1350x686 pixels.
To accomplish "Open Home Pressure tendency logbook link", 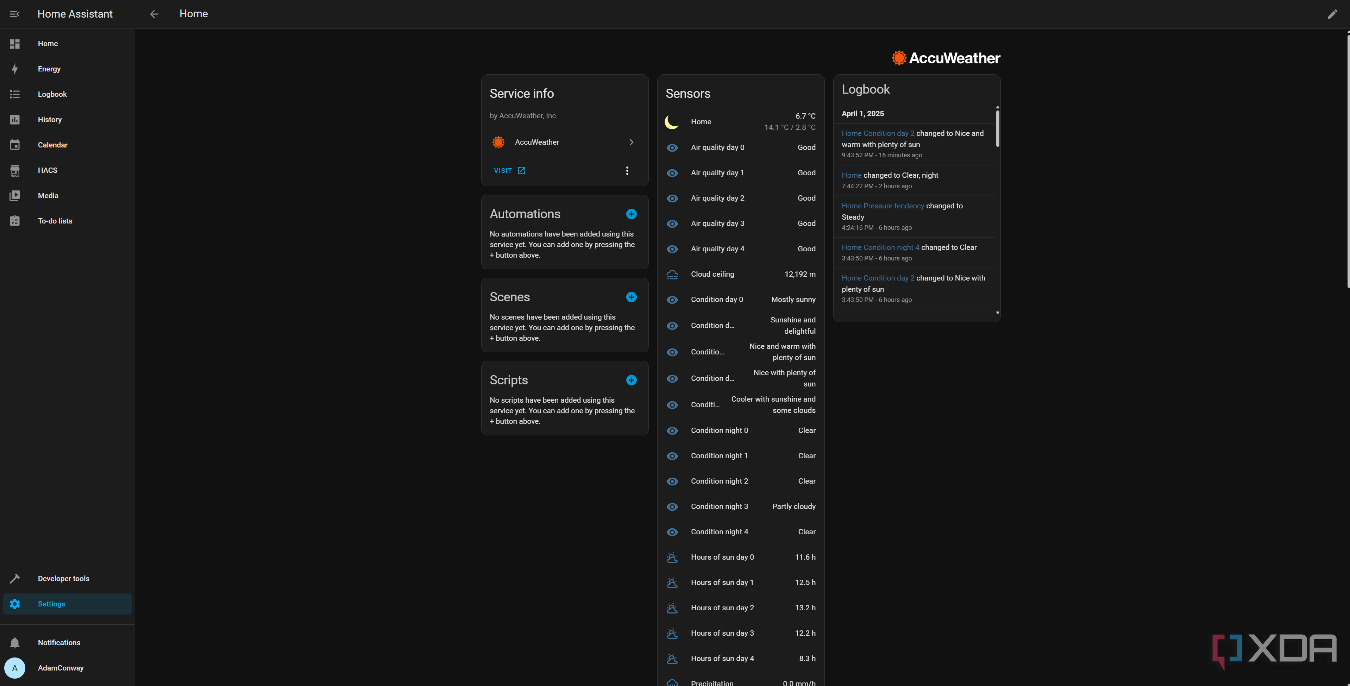I will [x=883, y=206].
